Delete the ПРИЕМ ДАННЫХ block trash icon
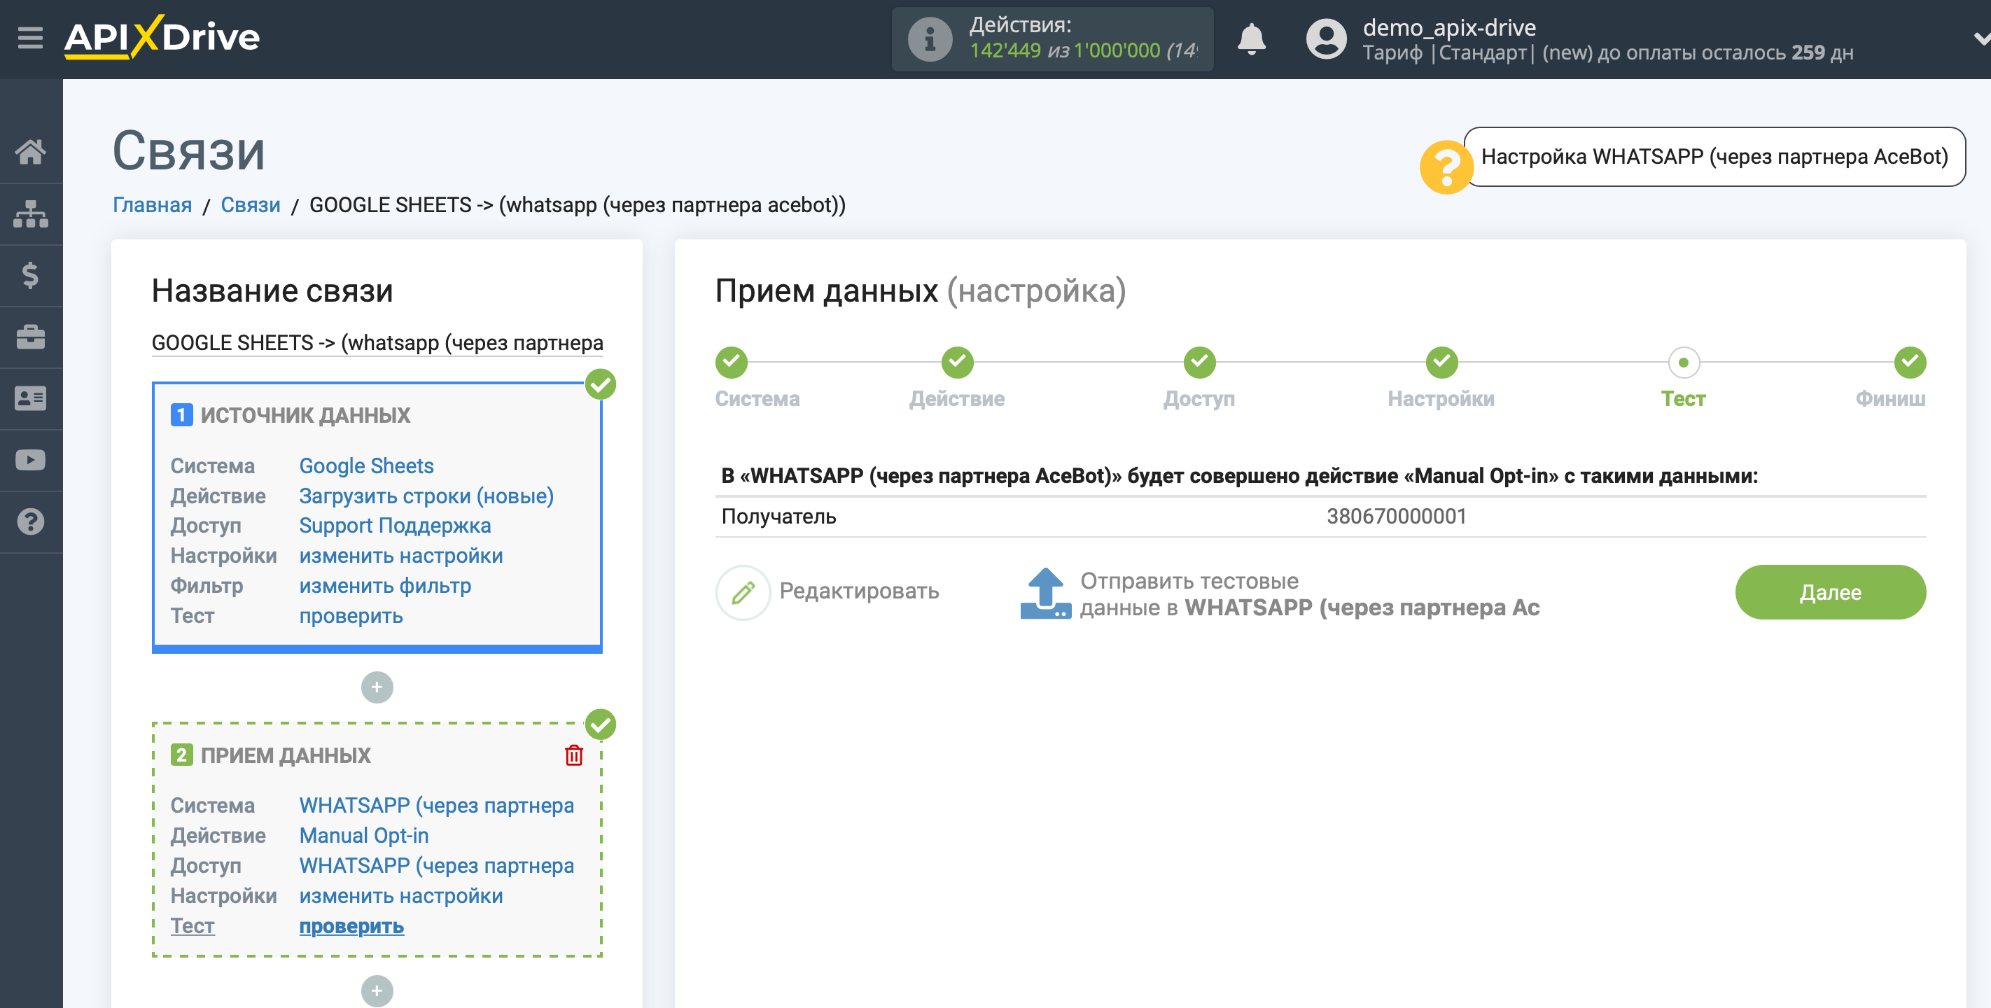Image resolution: width=1991 pixels, height=1008 pixels. 573,755
